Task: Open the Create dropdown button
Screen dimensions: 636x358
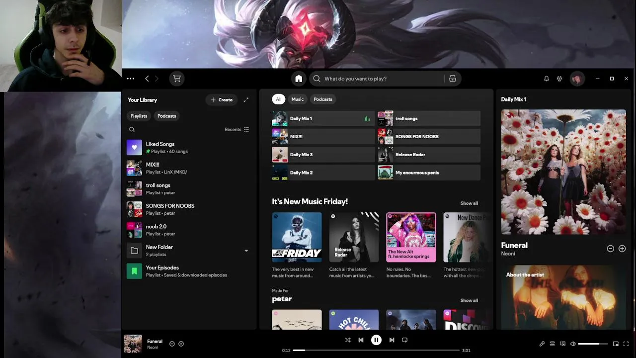Action: 222,100
